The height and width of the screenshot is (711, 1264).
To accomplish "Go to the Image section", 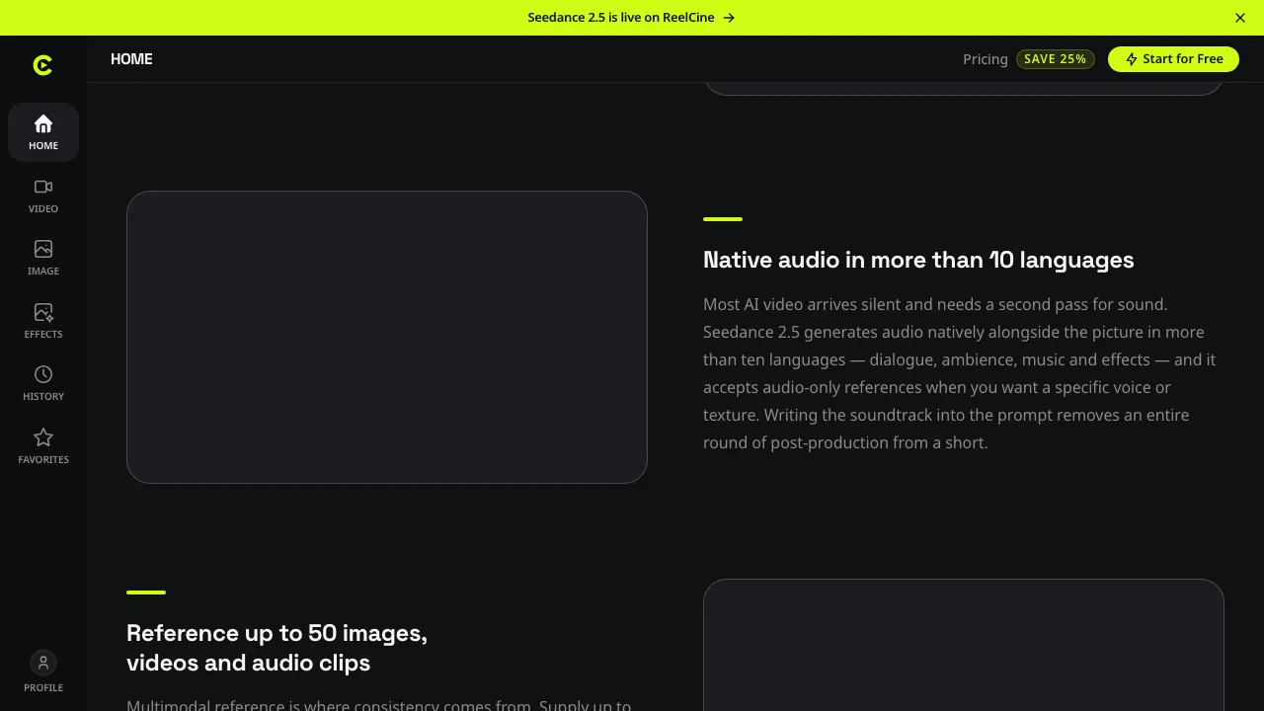I will click(43, 258).
